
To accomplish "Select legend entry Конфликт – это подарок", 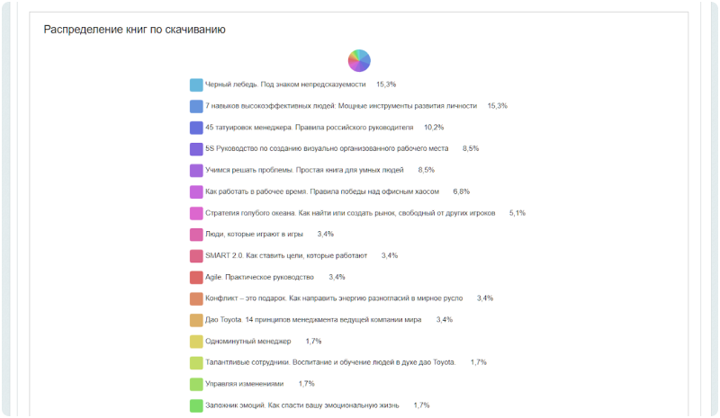I will pos(334,298).
